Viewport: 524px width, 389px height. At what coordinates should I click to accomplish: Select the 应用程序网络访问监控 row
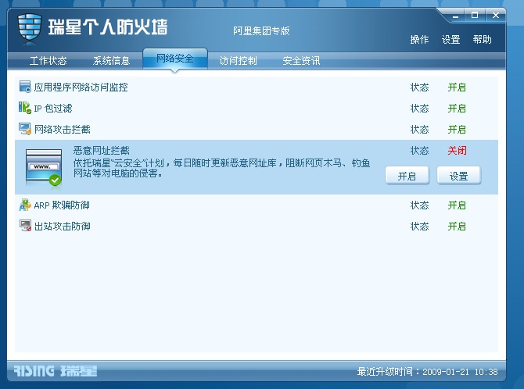(x=257, y=87)
